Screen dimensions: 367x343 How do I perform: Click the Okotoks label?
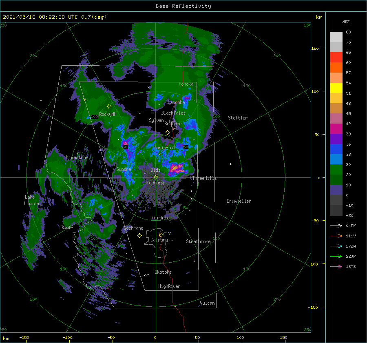[x=163, y=272]
